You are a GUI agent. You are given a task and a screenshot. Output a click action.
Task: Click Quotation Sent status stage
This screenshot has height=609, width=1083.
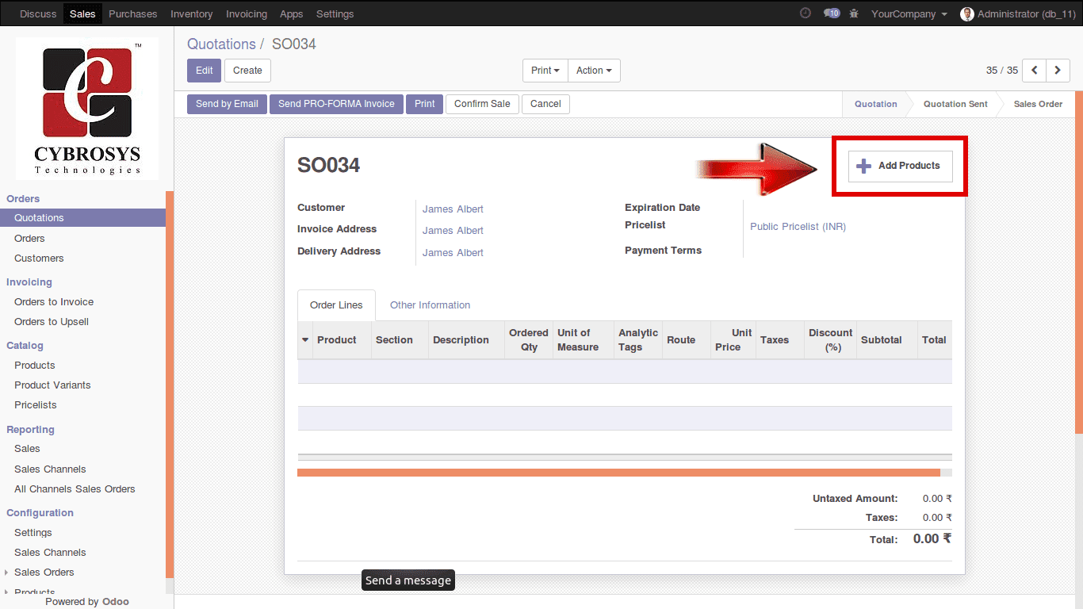tap(955, 104)
